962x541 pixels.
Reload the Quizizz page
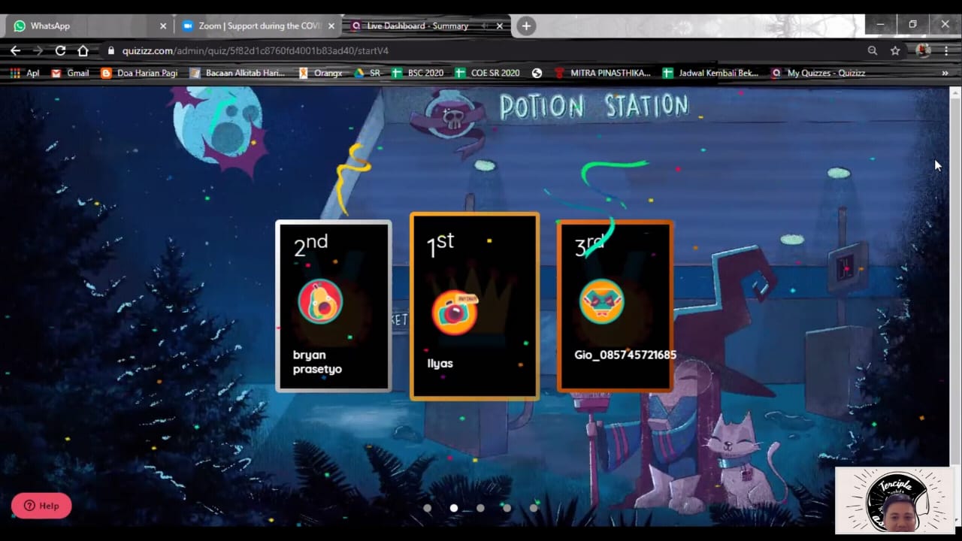click(60, 50)
